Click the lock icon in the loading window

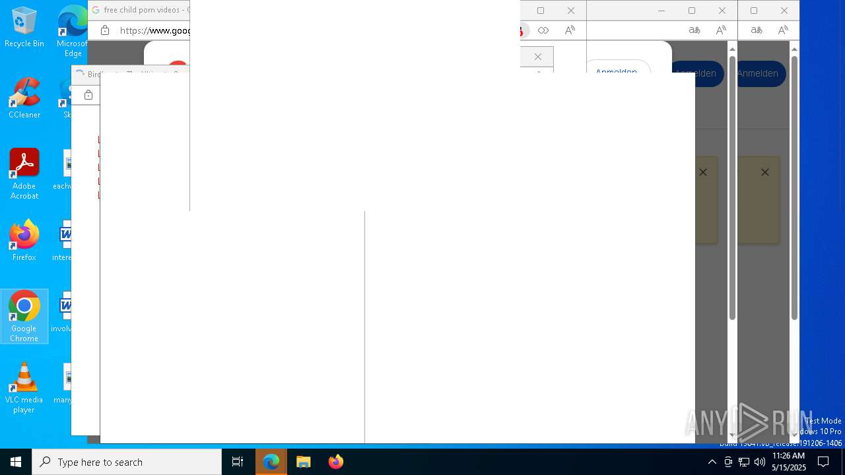point(88,95)
